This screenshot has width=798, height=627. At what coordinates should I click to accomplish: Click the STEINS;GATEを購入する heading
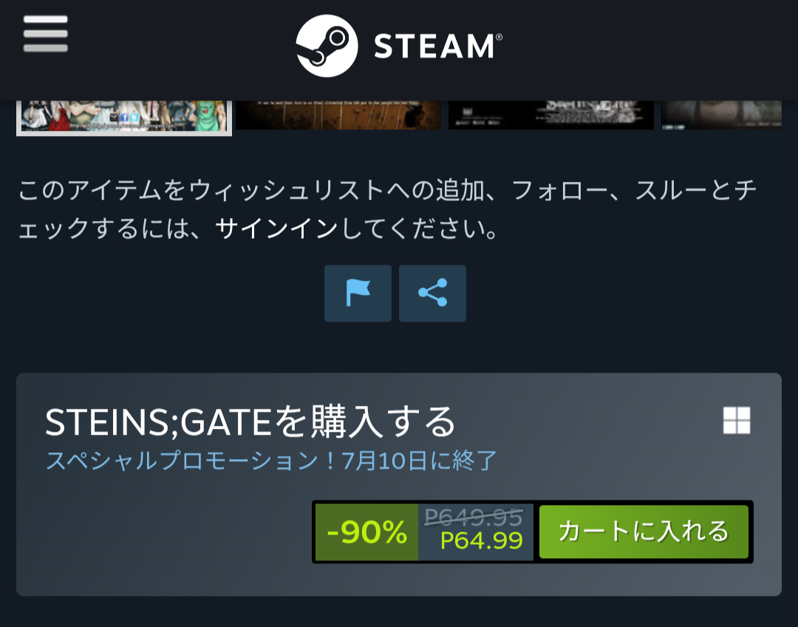pos(250,421)
